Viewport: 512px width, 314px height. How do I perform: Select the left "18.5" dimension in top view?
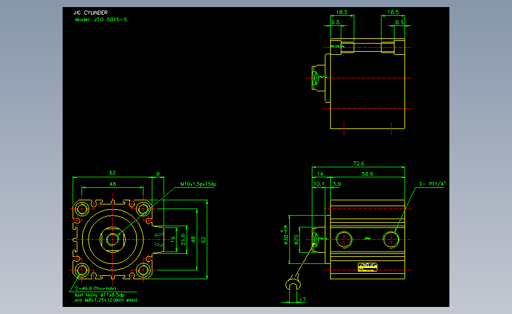point(341,12)
